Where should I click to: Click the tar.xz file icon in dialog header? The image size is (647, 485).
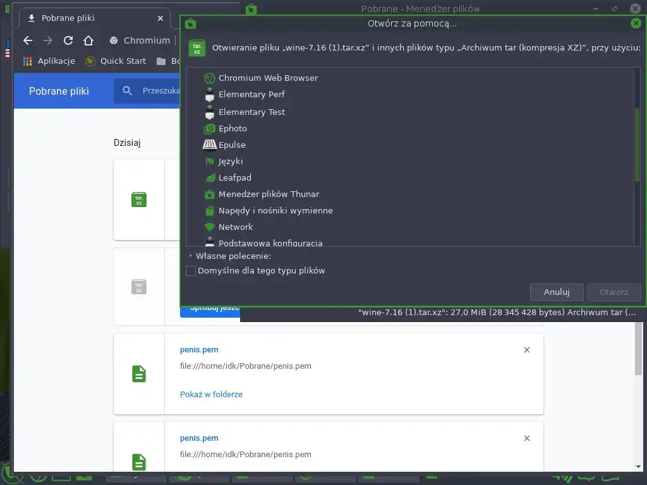197,48
